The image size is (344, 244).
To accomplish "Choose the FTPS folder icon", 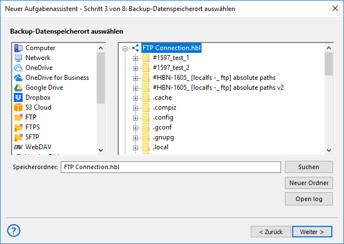I will pyautogui.click(x=18, y=127).
